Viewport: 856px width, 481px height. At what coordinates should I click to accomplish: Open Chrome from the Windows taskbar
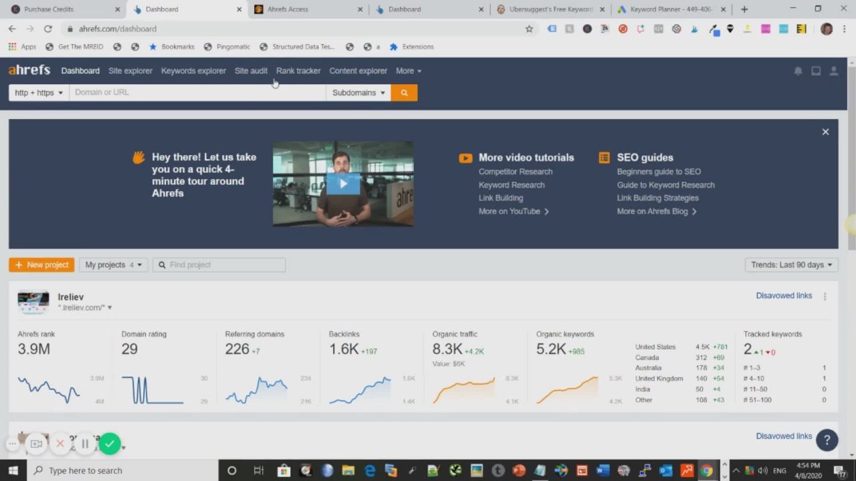(706, 470)
